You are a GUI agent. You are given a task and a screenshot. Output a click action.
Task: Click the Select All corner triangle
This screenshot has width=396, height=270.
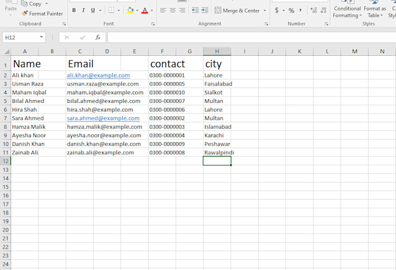pos(6,51)
